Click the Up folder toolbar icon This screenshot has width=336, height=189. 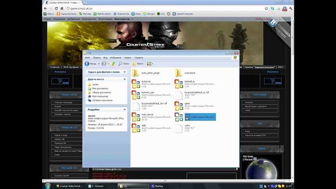[x=114, y=64]
